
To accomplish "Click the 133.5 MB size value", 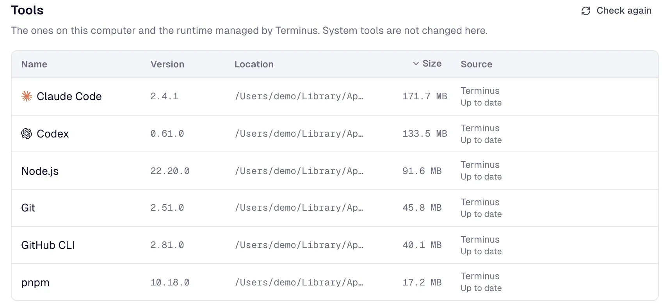I will pyautogui.click(x=425, y=134).
